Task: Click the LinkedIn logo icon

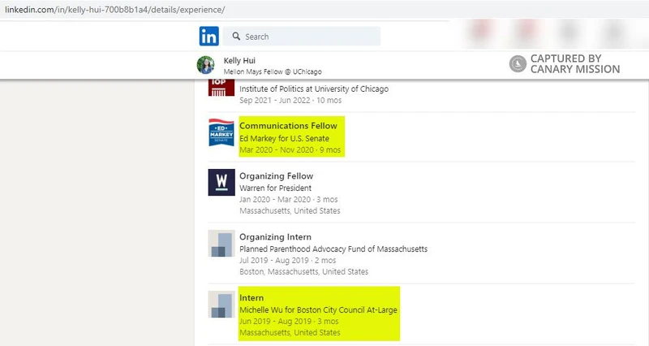Action: 209,36
